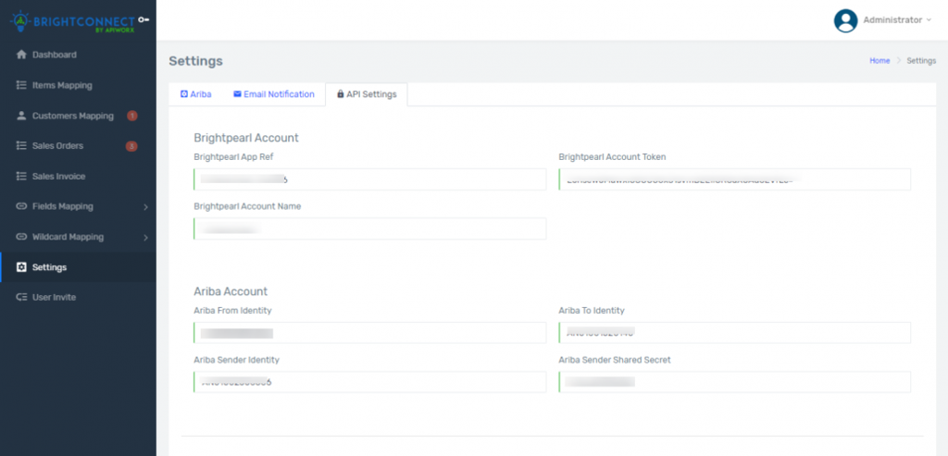This screenshot has width=948, height=456.
Task: Select the API Settings tab
Action: (367, 94)
